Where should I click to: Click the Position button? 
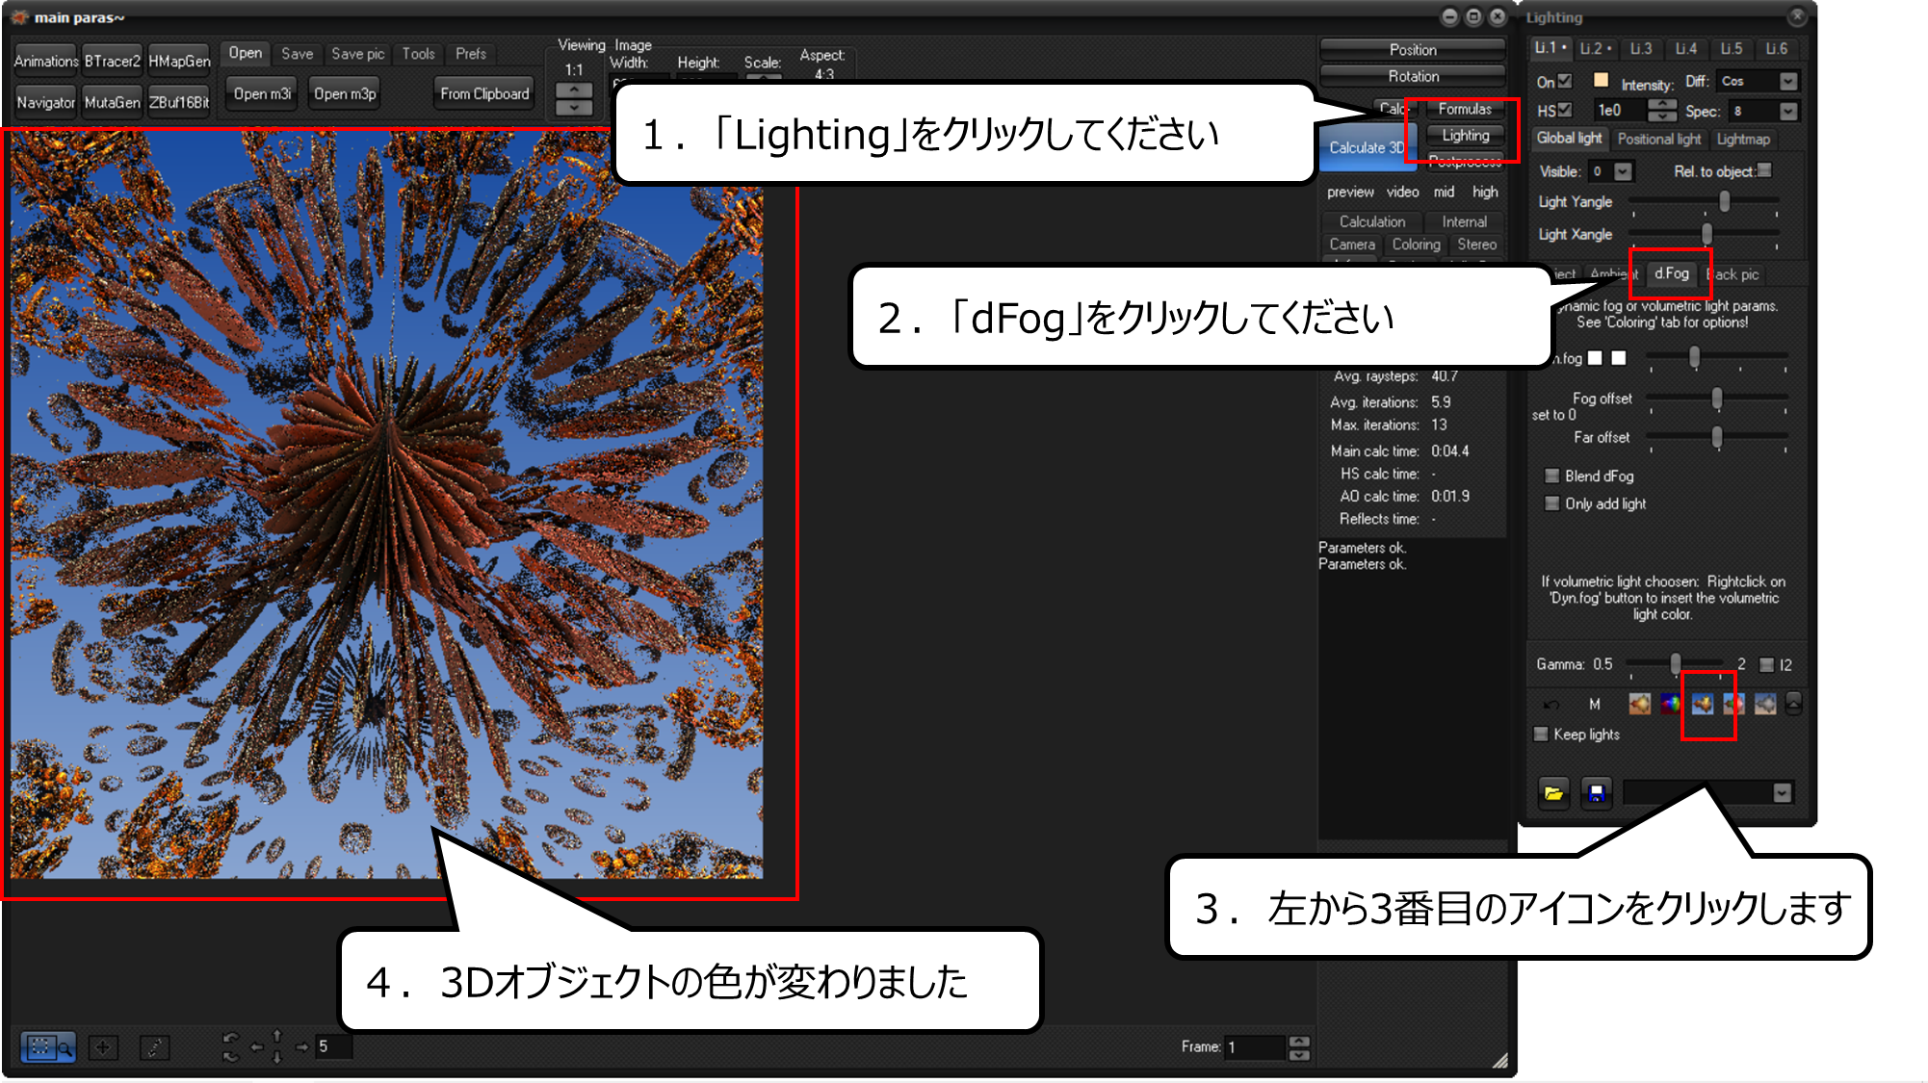tap(1413, 50)
